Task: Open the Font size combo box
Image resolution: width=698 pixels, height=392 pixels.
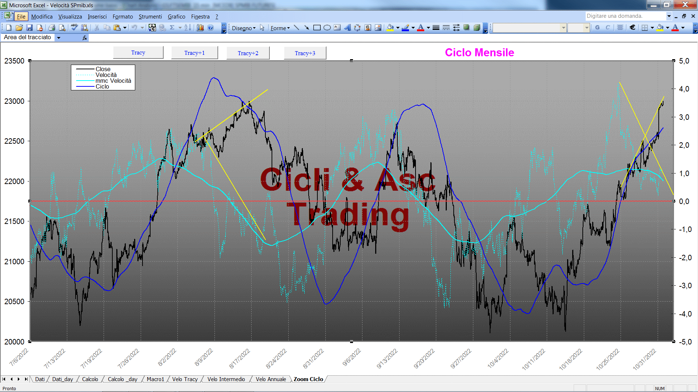Action: click(x=578, y=28)
